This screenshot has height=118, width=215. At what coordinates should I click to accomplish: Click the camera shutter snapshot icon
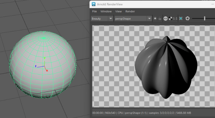[x=188, y=18]
